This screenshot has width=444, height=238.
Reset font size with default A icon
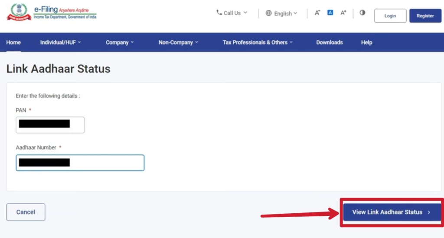330,13
